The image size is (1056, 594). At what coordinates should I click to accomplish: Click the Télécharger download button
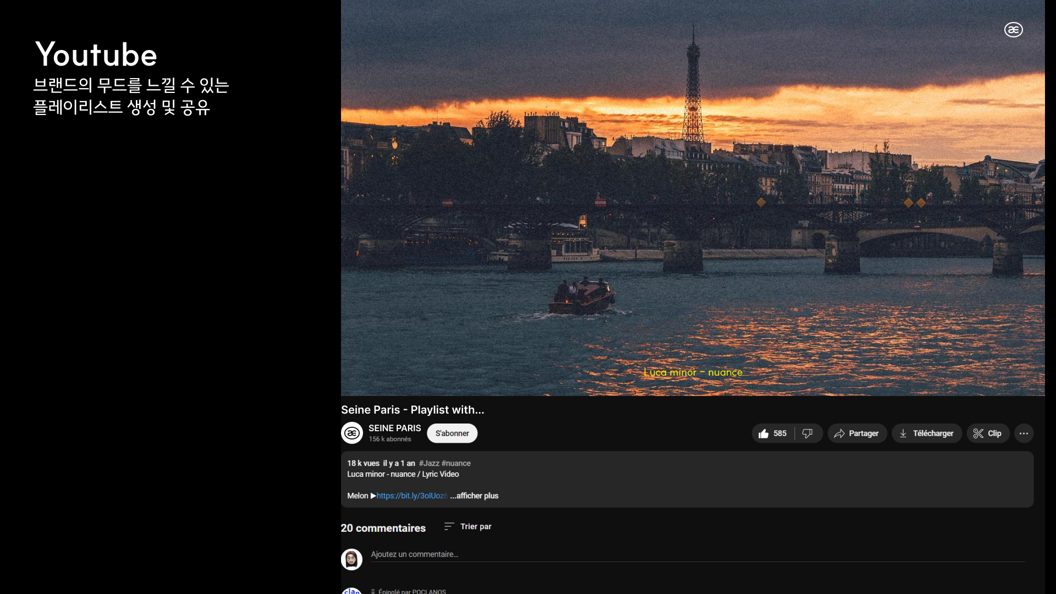coord(926,433)
